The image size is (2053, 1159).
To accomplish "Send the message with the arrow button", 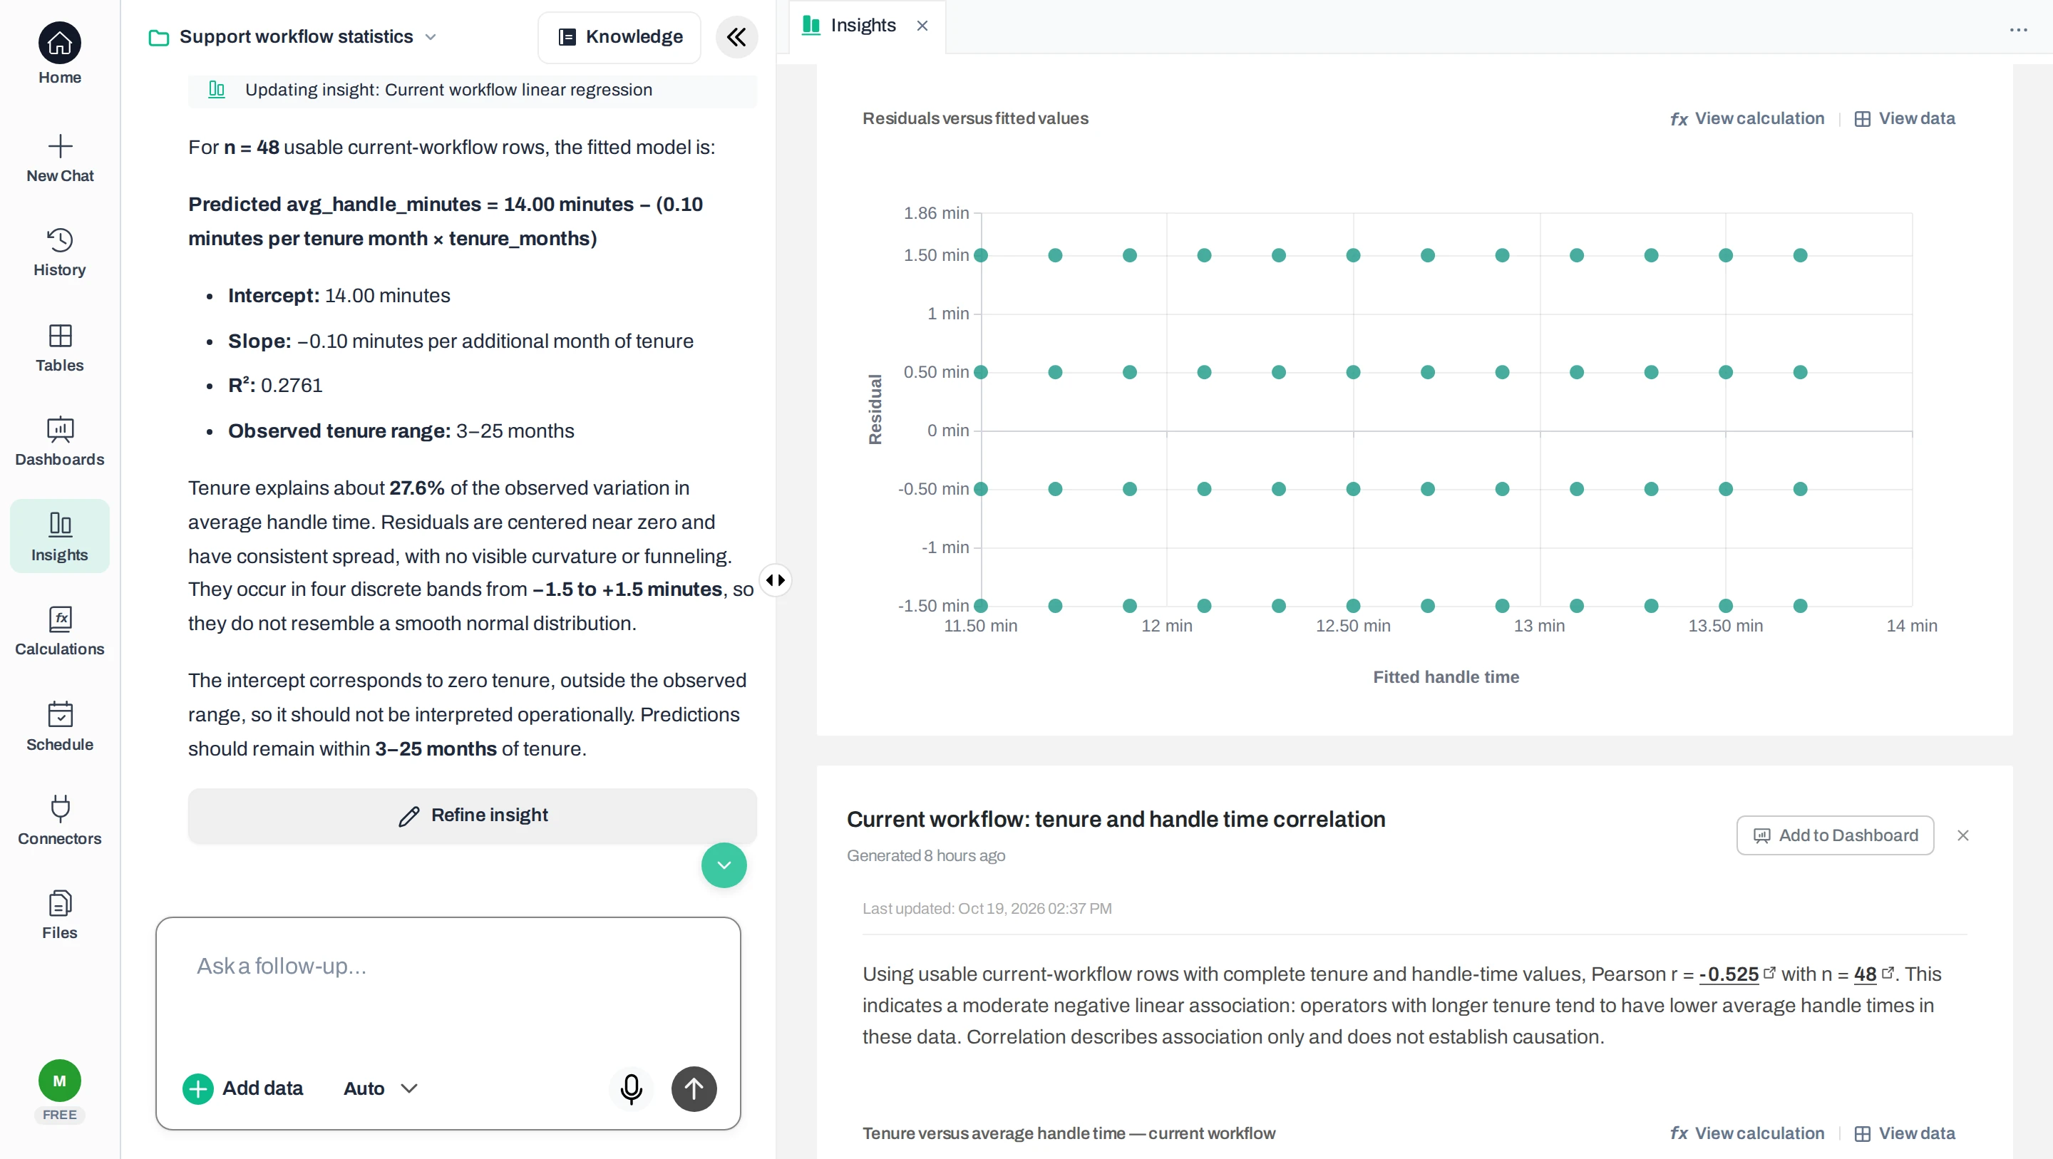I will click(694, 1089).
